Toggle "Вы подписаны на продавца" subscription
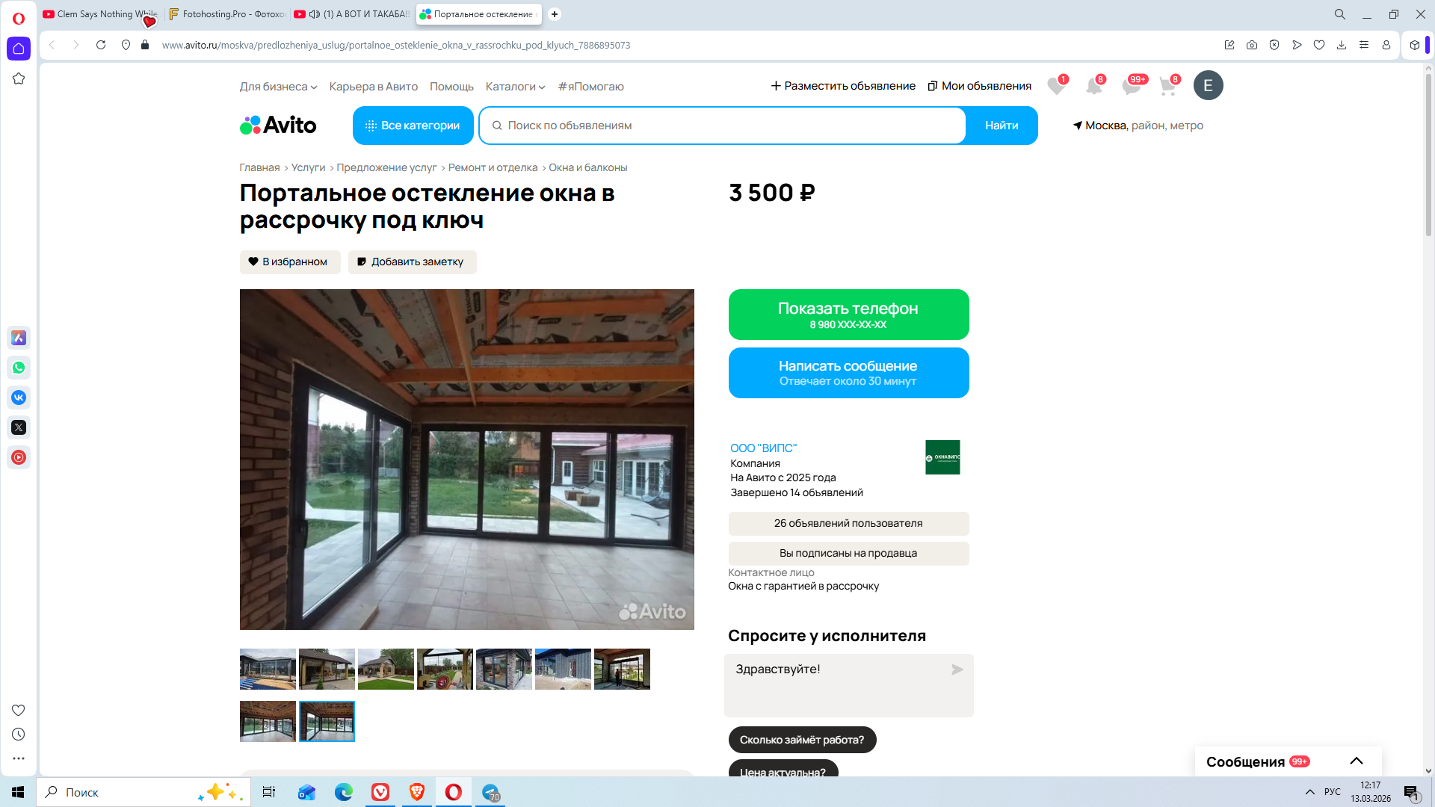The height and width of the screenshot is (807, 1435). click(x=848, y=553)
